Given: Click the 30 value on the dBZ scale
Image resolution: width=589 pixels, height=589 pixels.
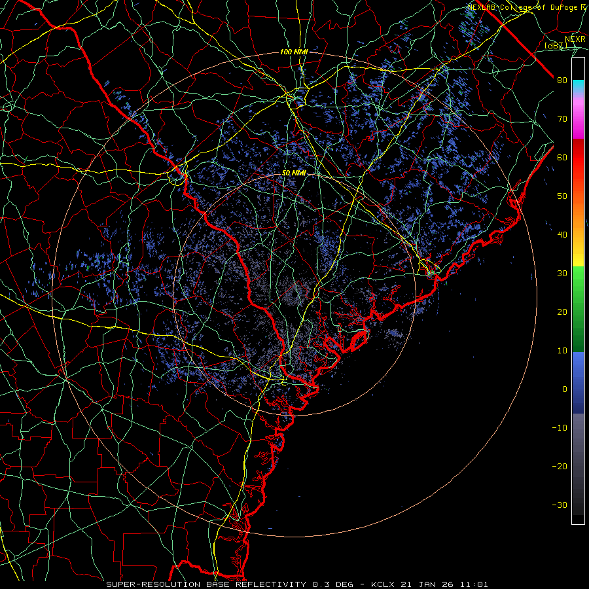Looking at the screenshot, I should [x=562, y=273].
